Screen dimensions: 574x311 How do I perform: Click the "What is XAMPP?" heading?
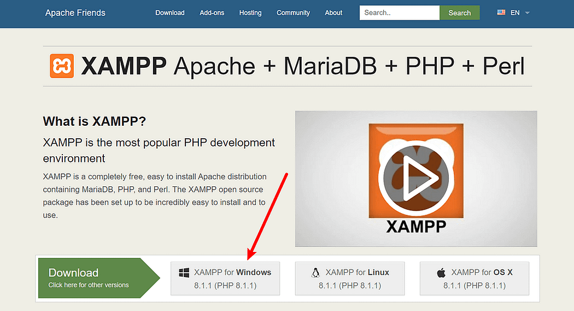[95, 121]
